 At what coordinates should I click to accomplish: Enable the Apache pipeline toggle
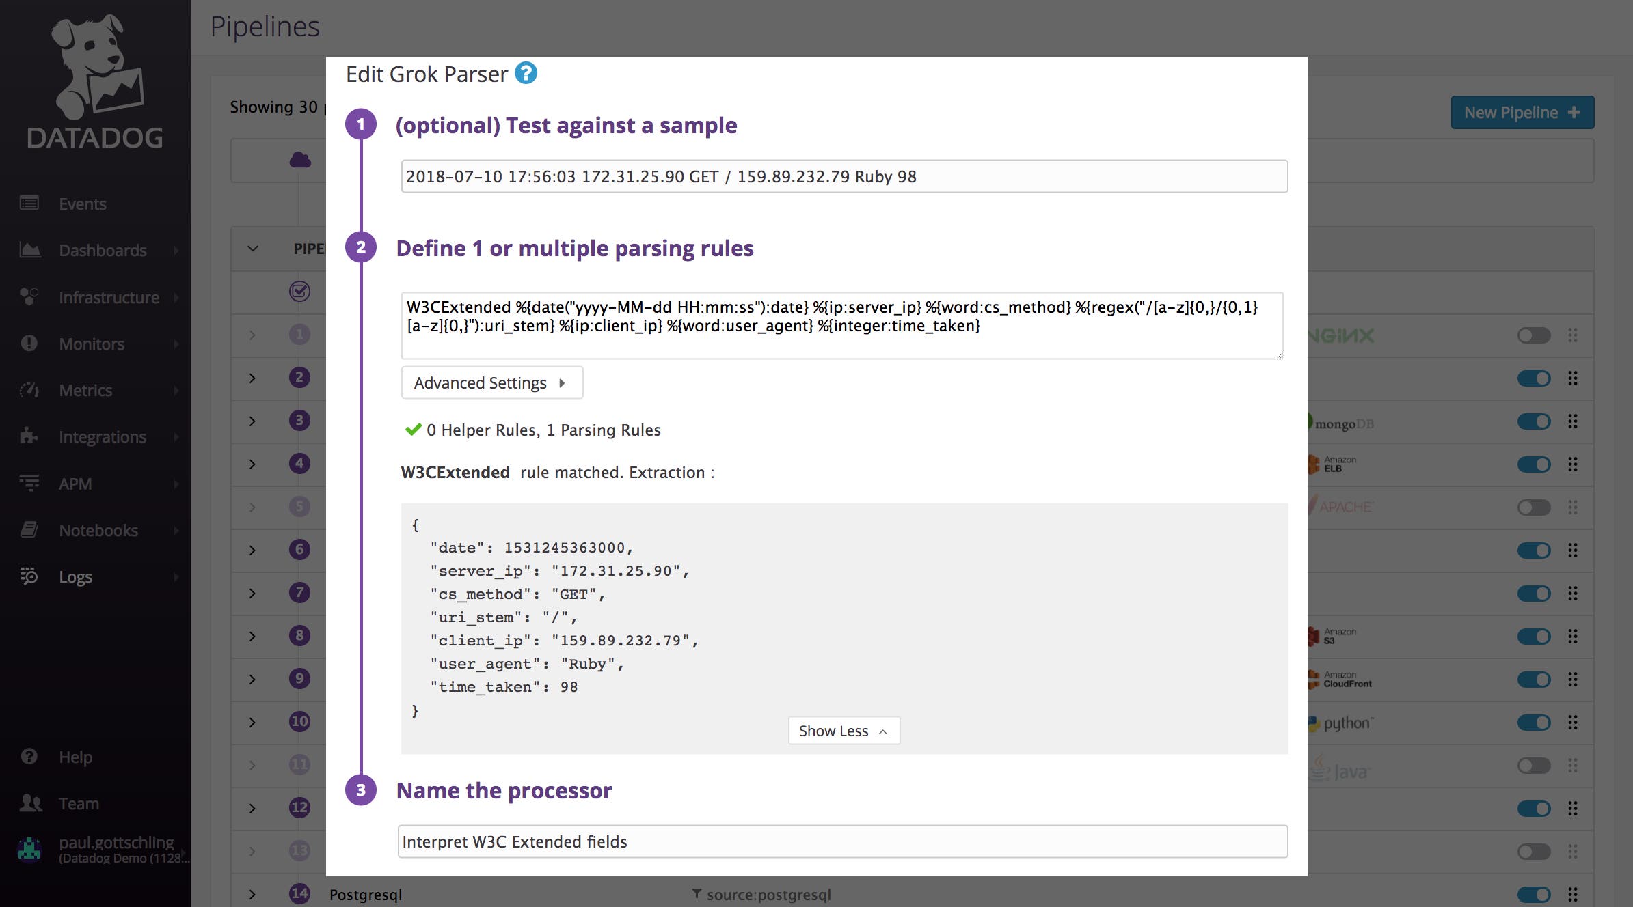tap(1535, 507)
